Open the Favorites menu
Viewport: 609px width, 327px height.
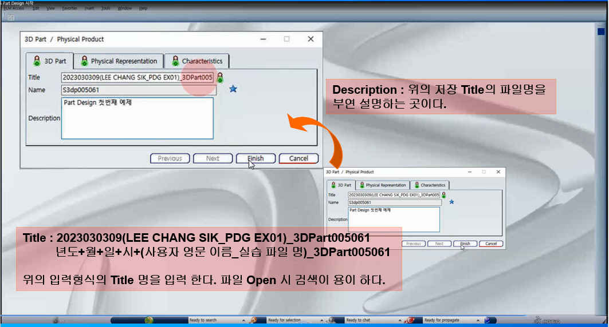69,8
